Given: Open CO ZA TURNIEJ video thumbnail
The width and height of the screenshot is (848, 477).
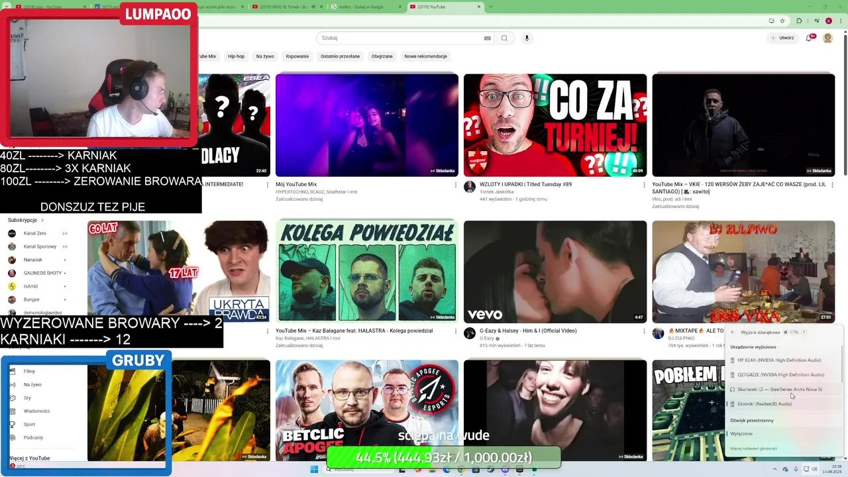Looking at the screenshot, I should (555, 125).
